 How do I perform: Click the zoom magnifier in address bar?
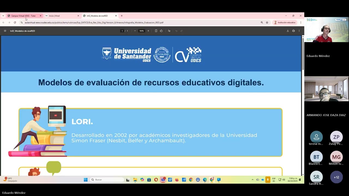(x=262, y=23)
